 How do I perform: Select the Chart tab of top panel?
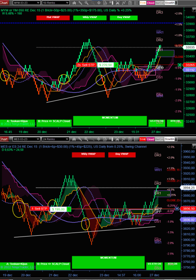tap(4, 3)
